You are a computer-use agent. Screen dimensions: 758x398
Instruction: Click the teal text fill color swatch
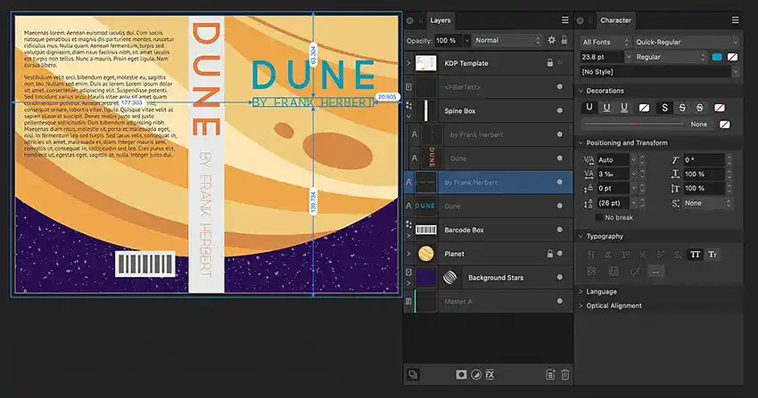point(717,57)
